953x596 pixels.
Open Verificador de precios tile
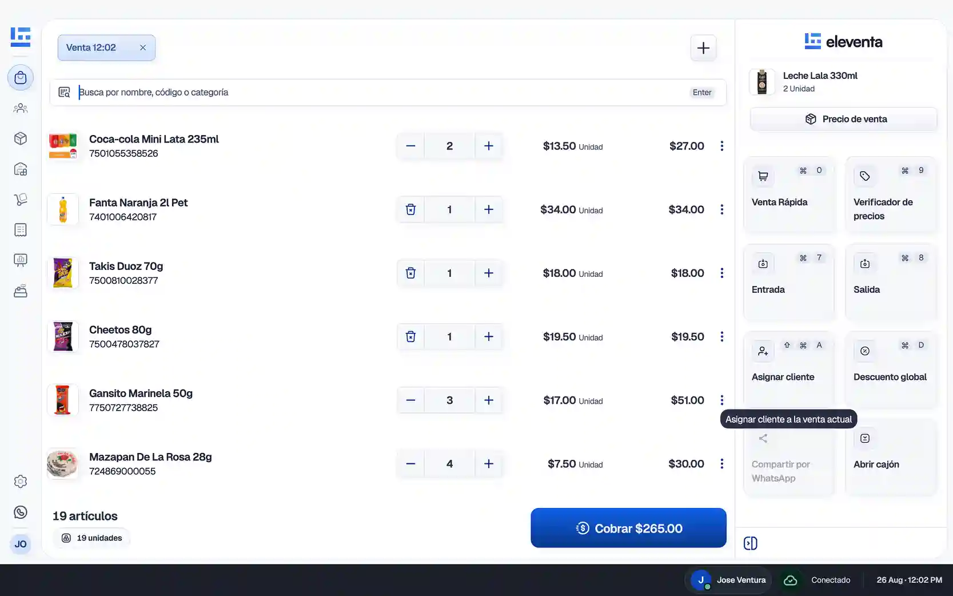pyautogui.click(x=891, y=194)
